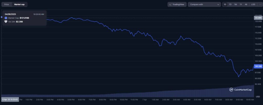263x105 pixels.
Task: Click the 9:00 PM axis label
Action: point(113,100)
